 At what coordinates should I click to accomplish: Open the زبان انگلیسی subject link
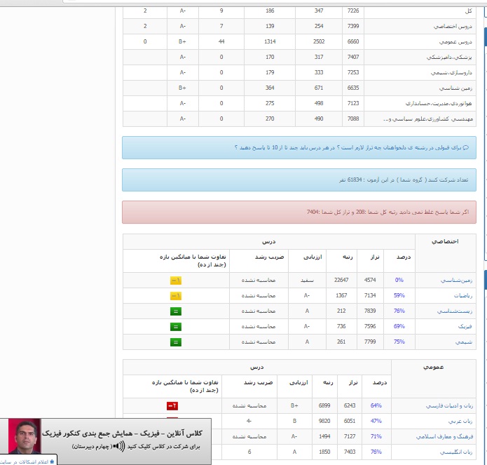[456, 452]
